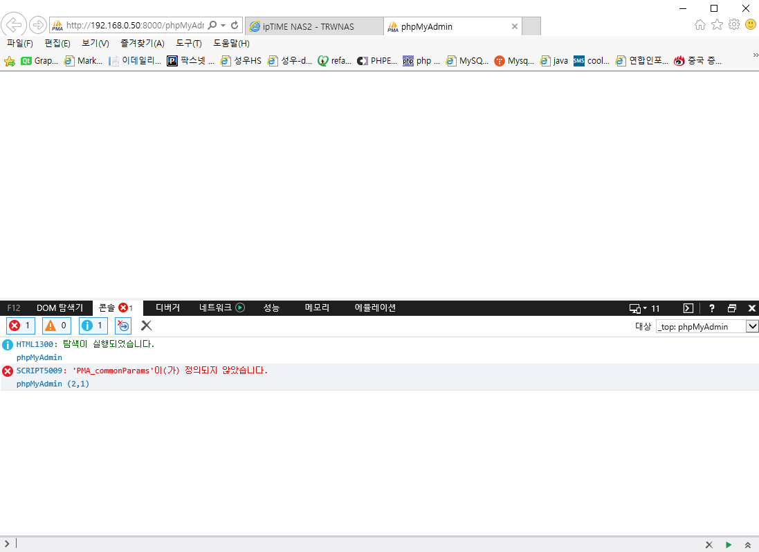Refresh the page with reload icon
Image resolution: width=759 pixels, height=552 pixels.
pos(235,25)
